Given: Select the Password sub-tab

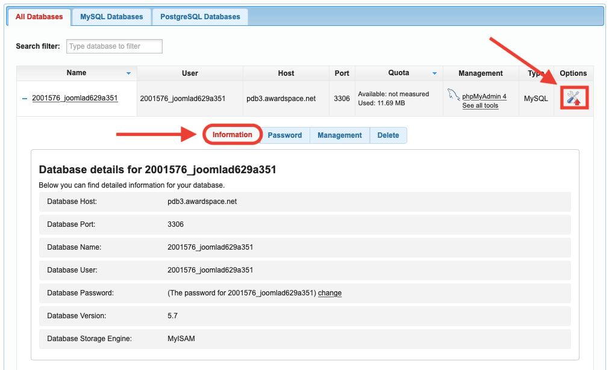Looking at the screenshot, I should pos(284,135).
